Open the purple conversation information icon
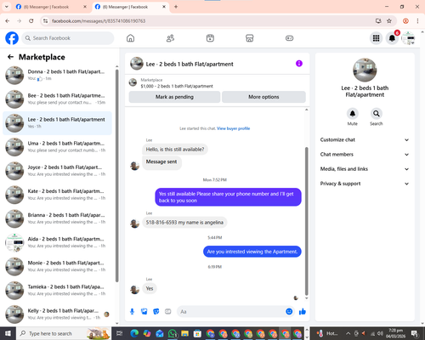 point(299,64)
